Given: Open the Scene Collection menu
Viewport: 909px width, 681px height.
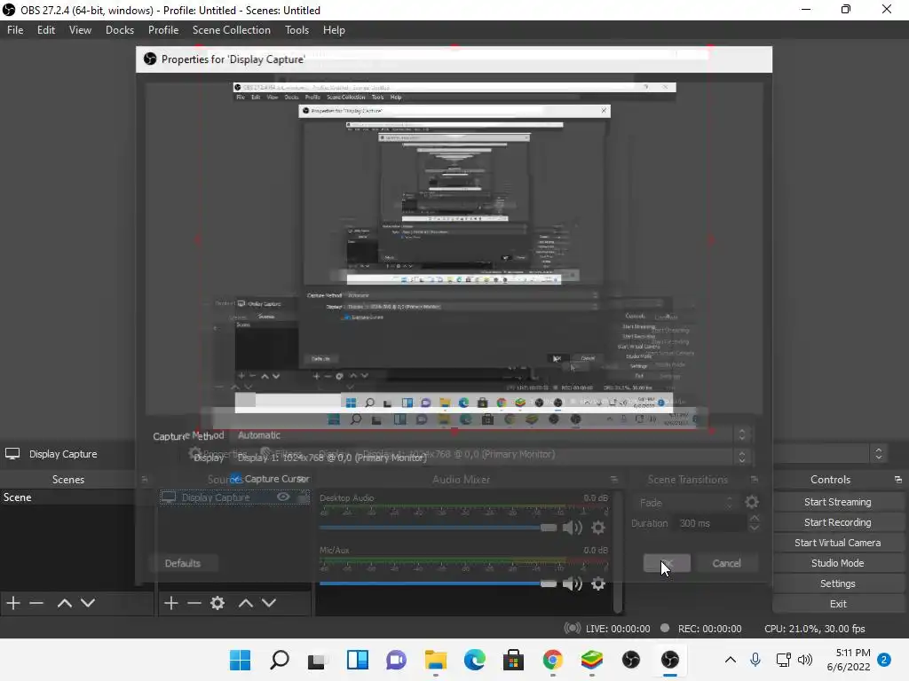Looking at the screenshot, I should point(232,30).
